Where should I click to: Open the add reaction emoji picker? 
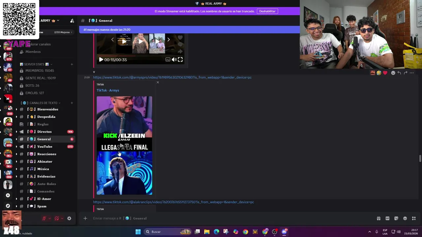pyautogui.click(x=393, y=73)
